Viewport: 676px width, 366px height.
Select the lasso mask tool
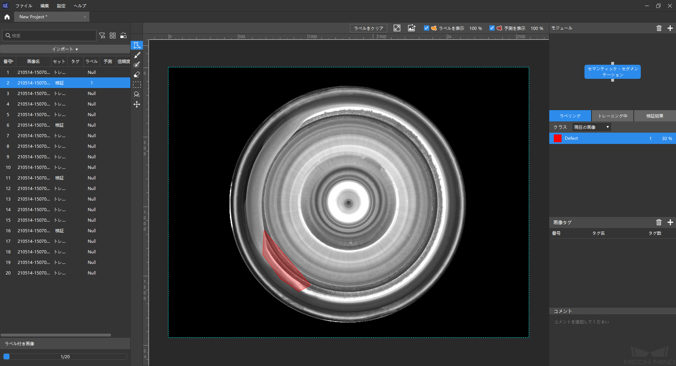[x=137, y=94]
